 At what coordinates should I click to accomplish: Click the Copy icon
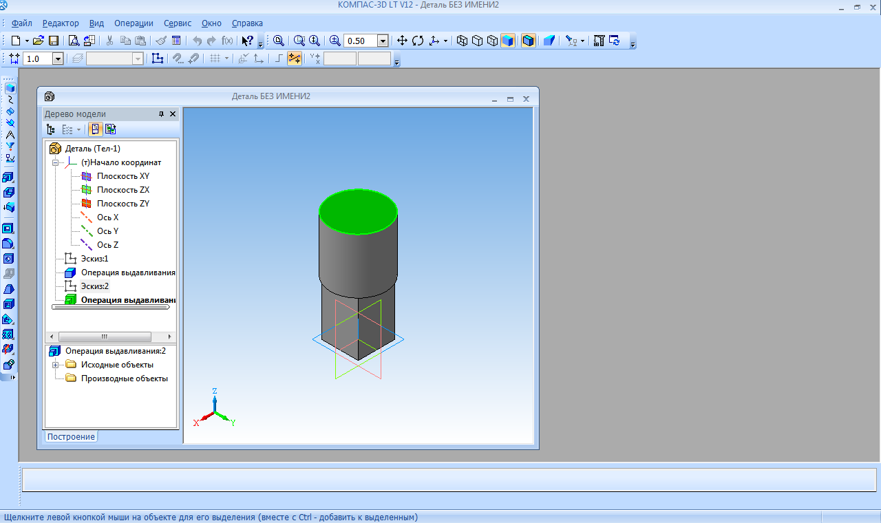125,41
